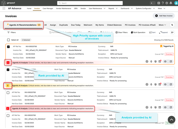Edit second invoice with pencil icon
The image size is (178, 129).
coord(171,85)
